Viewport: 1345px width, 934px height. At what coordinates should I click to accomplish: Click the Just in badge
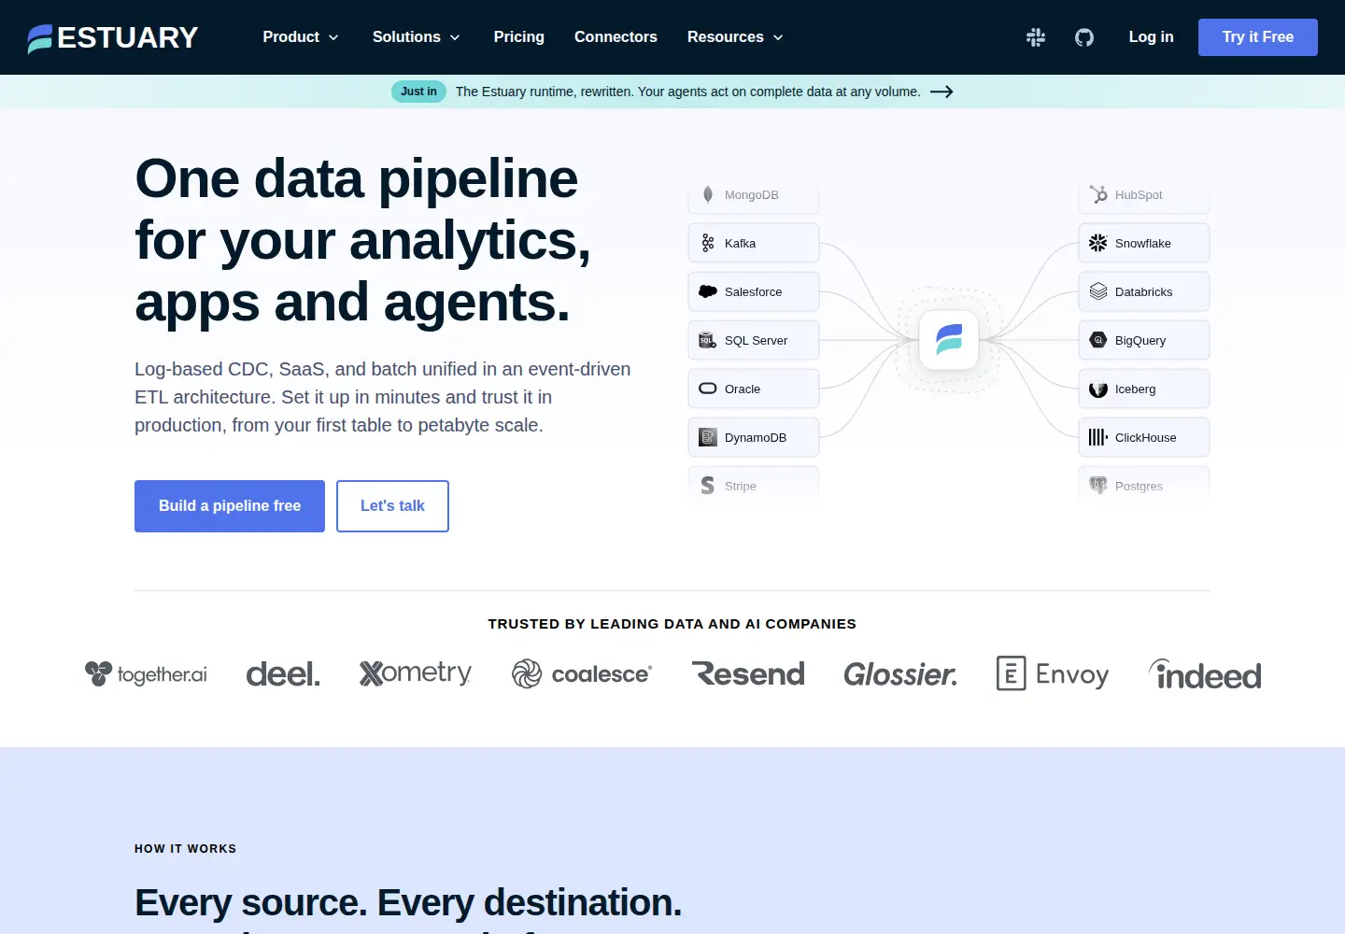coord(418,92)
